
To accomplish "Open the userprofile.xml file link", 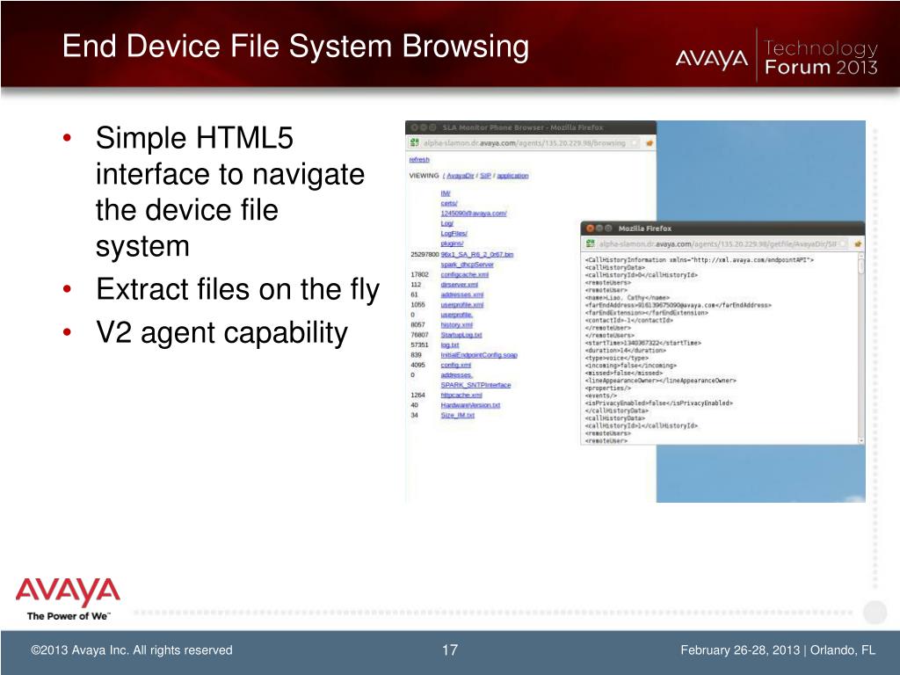I will coord(462,305).
